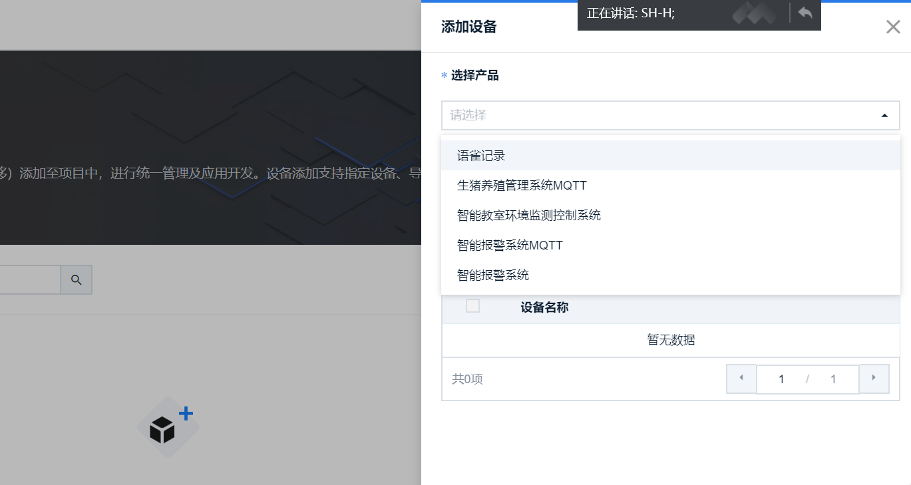
Task: Click the logo in speaking bar
Action: point(755,13)
